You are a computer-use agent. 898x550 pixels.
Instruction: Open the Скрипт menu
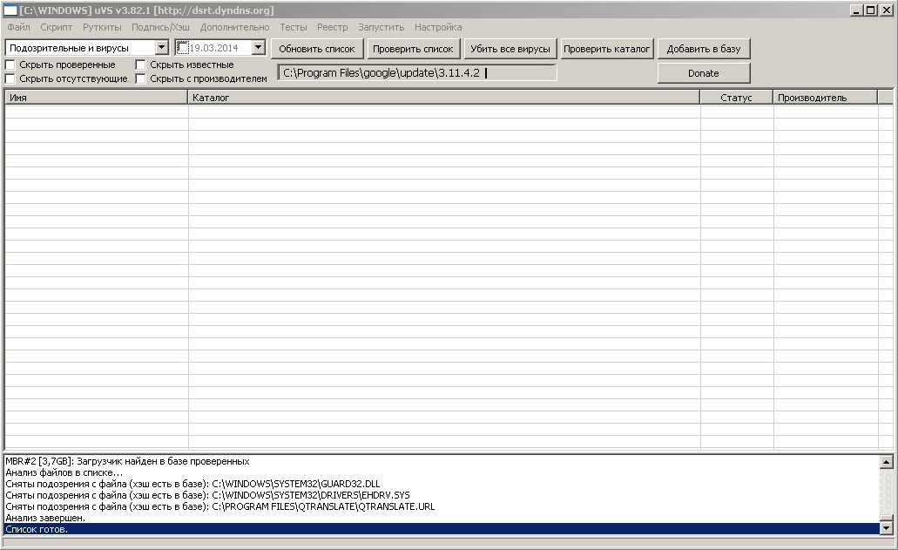[56, 27]
